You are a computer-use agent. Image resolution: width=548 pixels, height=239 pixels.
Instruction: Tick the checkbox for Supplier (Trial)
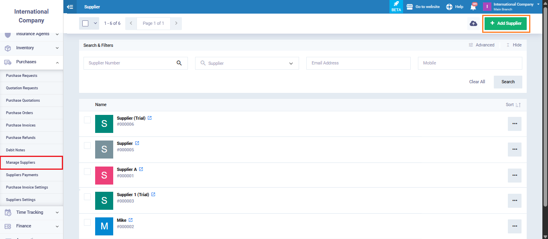(87, 120)
